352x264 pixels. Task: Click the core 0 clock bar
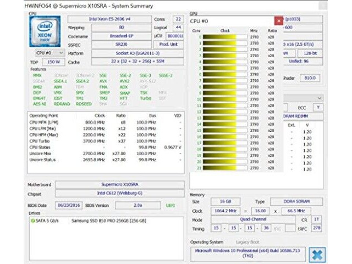225,37
